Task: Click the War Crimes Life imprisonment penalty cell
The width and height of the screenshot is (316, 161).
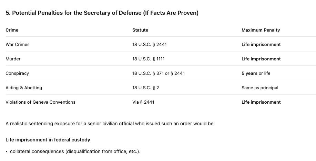Action: coord(261,45)
